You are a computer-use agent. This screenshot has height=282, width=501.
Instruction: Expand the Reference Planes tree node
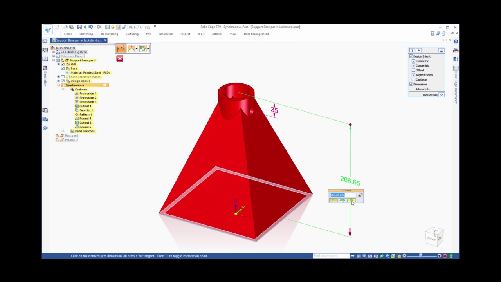pos(54,56)
